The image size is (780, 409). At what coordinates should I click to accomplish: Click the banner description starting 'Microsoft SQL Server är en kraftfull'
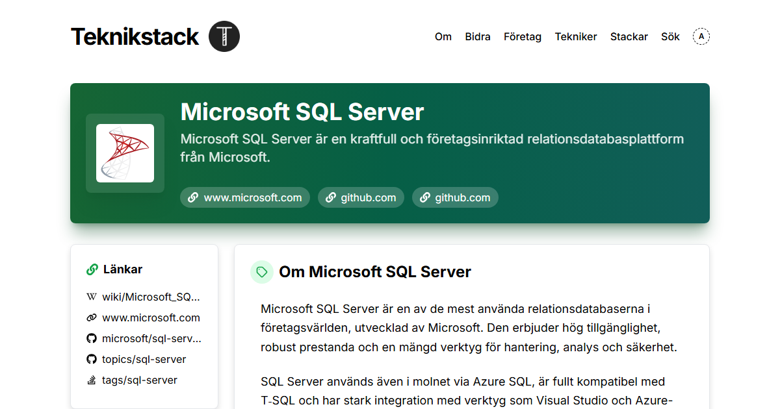[432, 148]
